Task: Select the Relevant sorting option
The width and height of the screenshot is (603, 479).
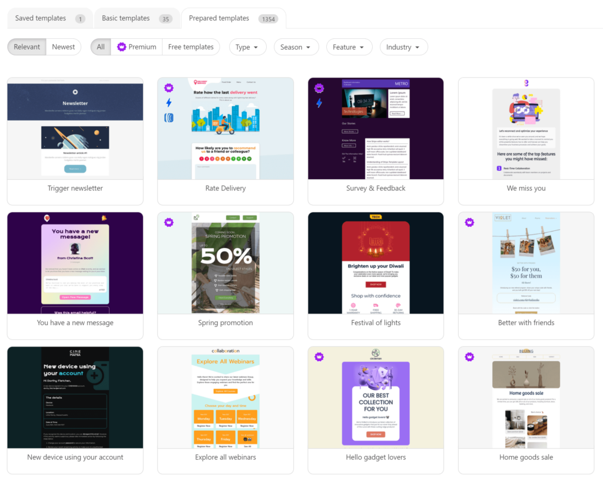Action: coord(26,47)
